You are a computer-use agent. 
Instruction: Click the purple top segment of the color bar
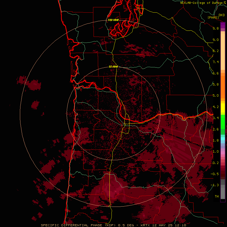click(x=223, y=25)
